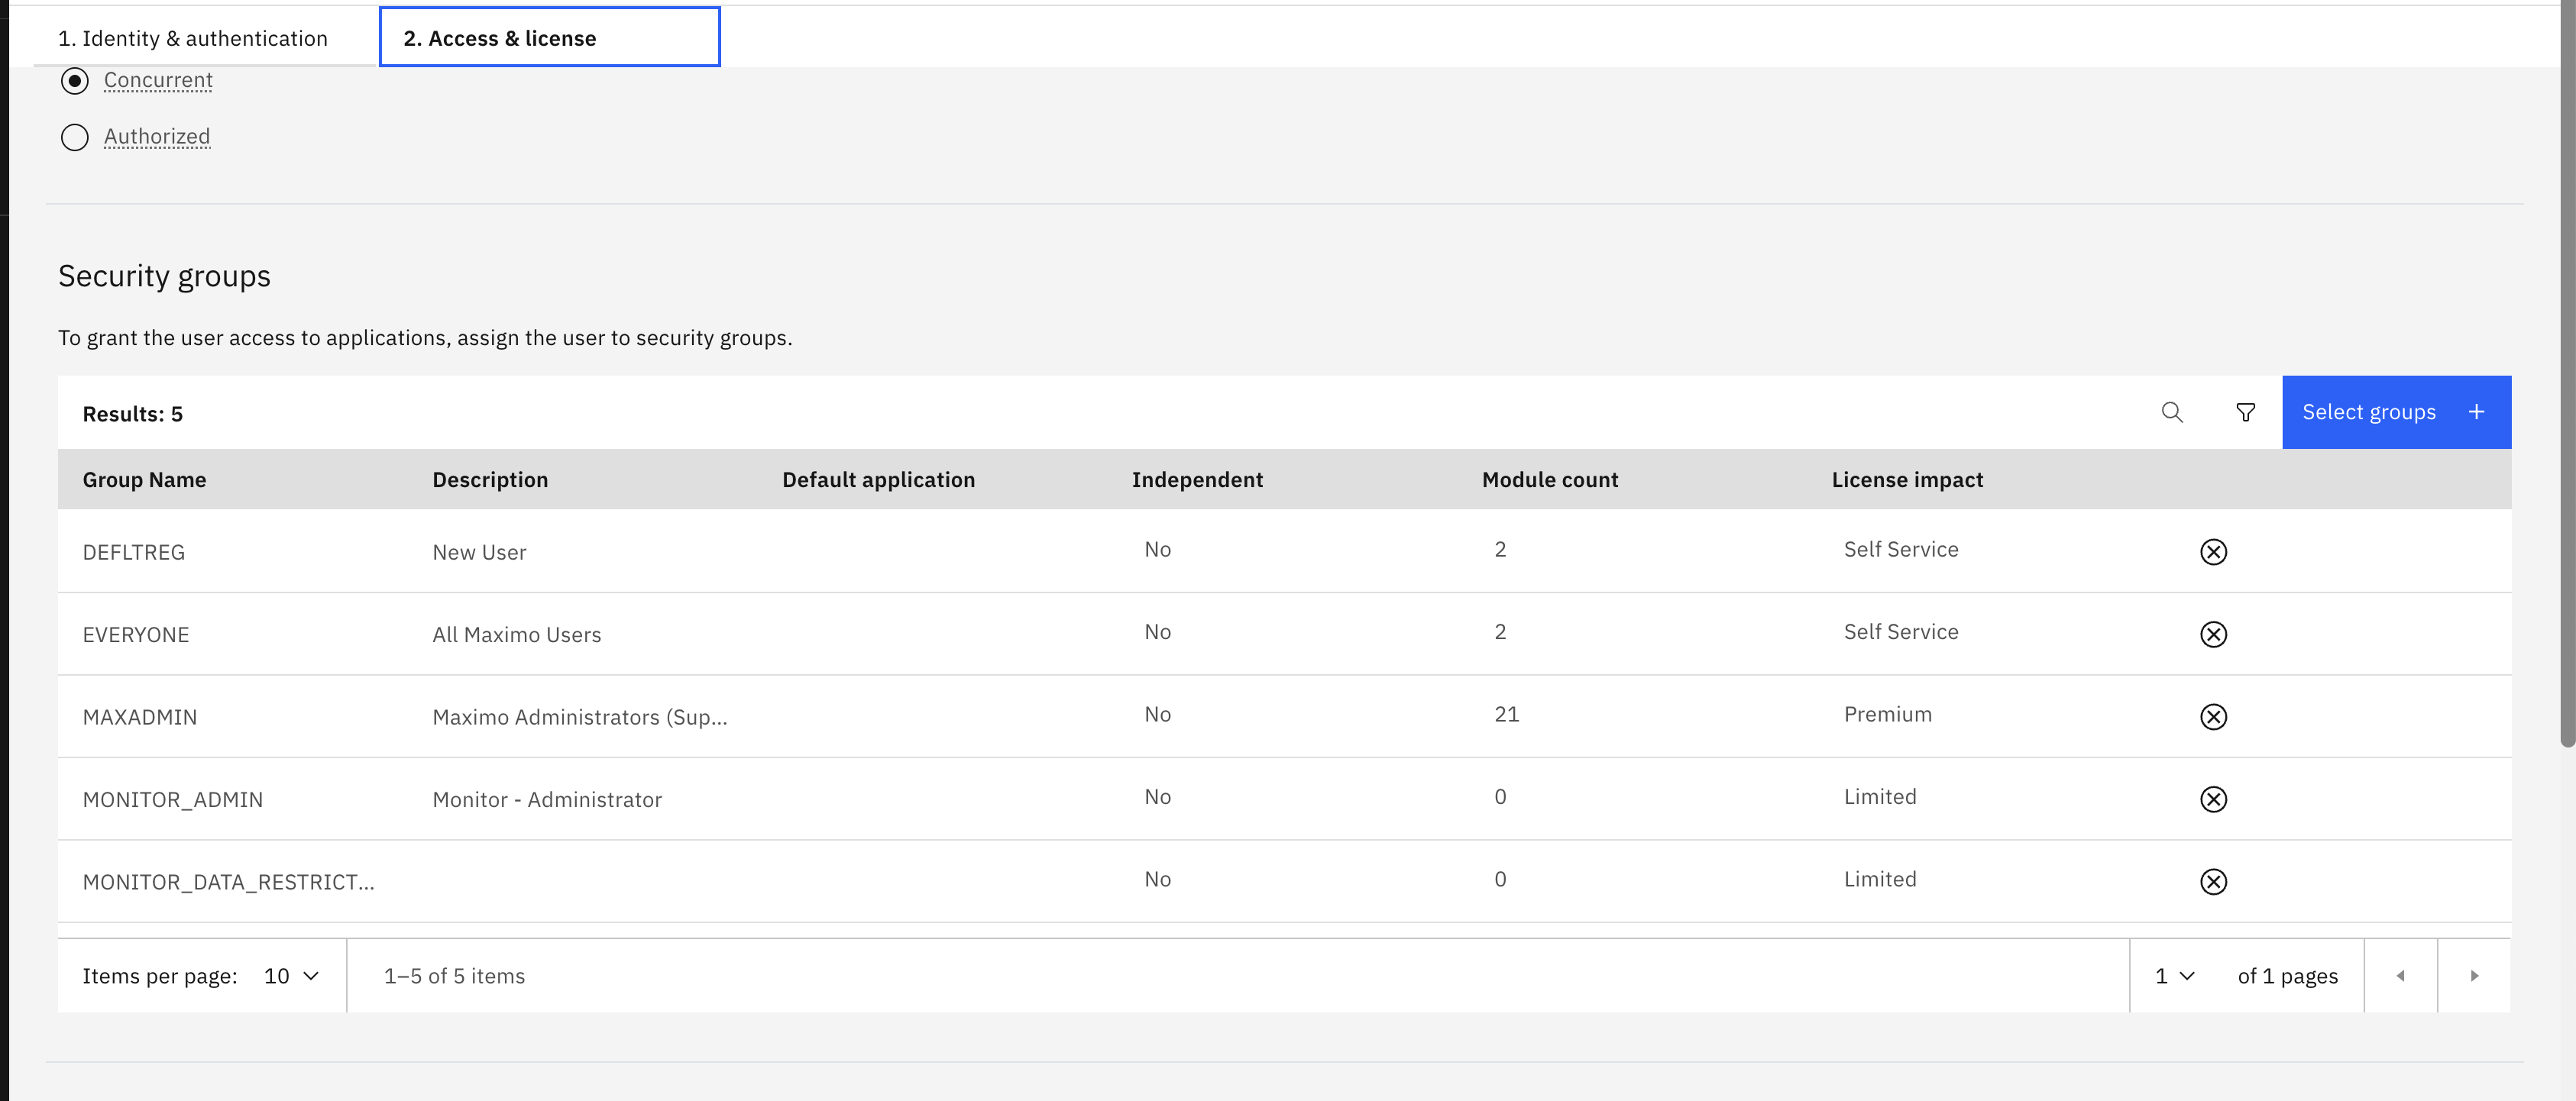Viewport: 2576px width, 1101px height.
Task: Select the Authorized license radio button
Action: tap(75, 137)
